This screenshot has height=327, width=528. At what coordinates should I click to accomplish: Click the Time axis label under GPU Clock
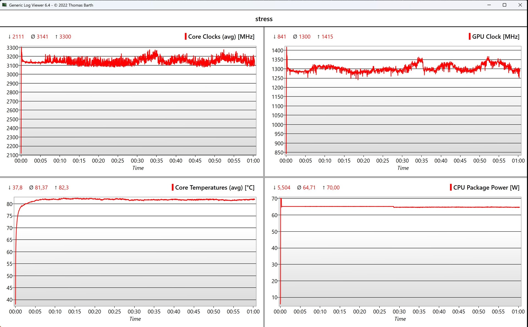coord(403,168)
